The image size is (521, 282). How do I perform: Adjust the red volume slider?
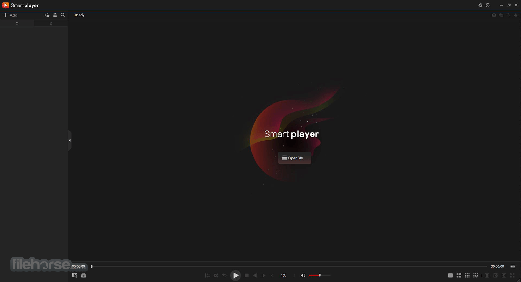click(320, 275)
